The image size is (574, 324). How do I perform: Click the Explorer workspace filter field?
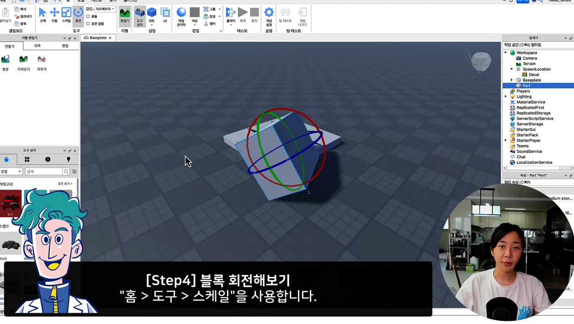pos(538,45)
